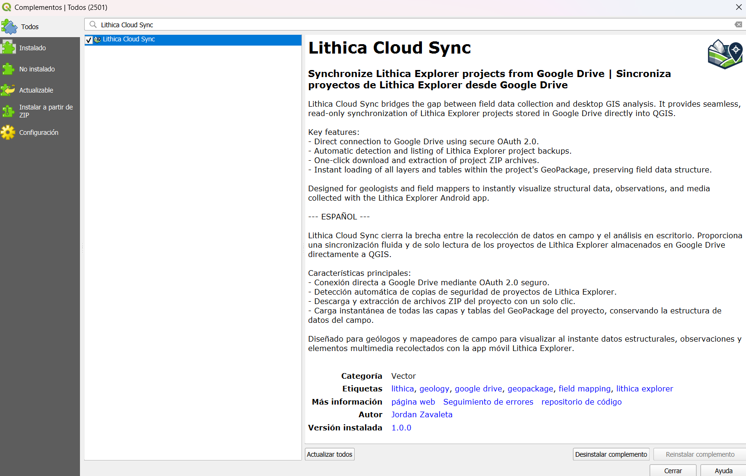Viewport: 746px width, 476px height.
Task: Open repositorio de código link
Action: click(x=581, y=402)
